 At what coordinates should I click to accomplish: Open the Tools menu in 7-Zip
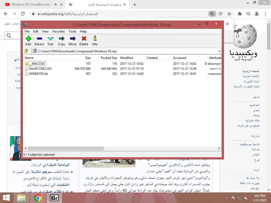73,31
